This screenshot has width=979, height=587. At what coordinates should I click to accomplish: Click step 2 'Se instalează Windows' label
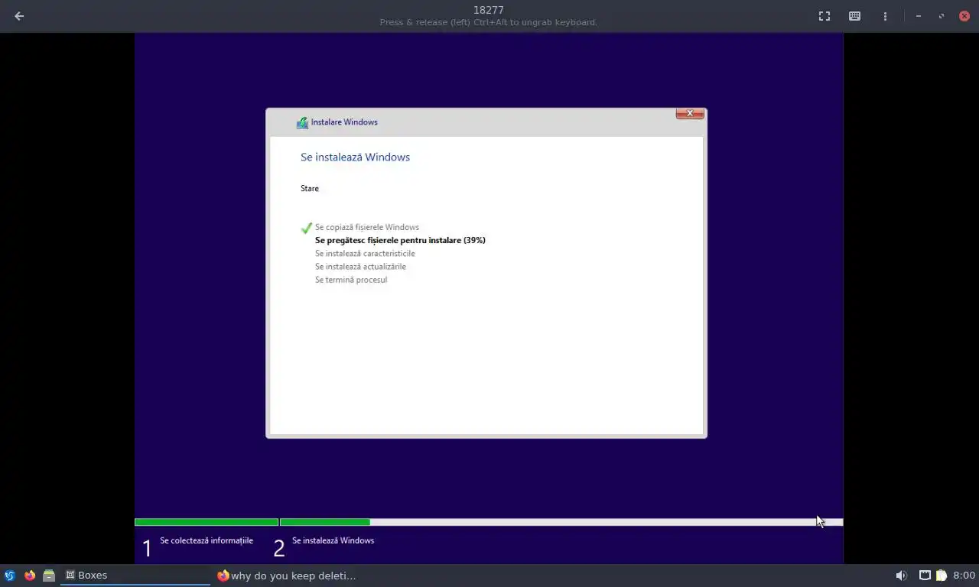(333, 540)
